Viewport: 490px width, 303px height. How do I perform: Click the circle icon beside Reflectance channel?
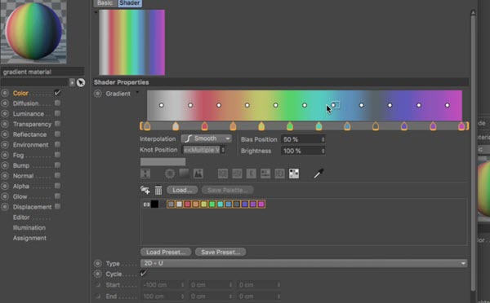(5, 134)
